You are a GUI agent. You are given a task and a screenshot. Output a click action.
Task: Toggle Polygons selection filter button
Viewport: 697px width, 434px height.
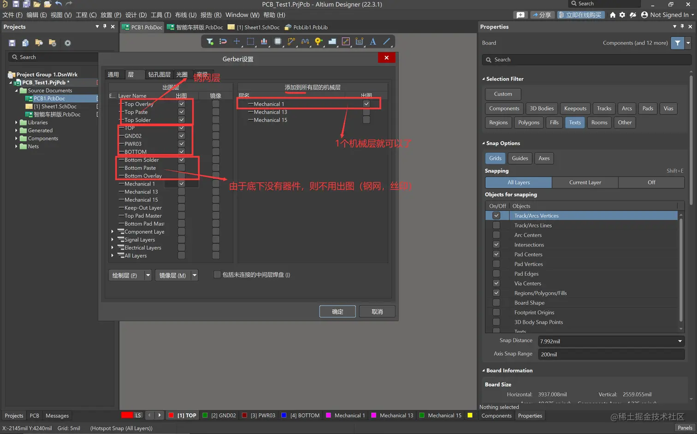pos(529,123)
